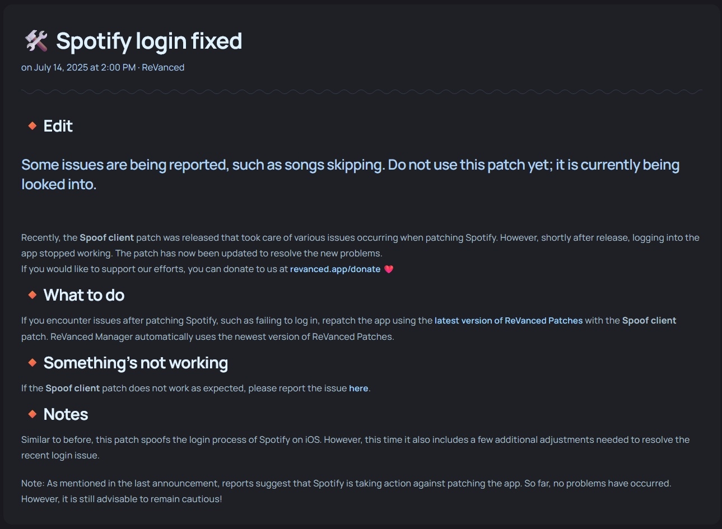Click the 'here' issue report link
722x529 pixels.
pyautogui.click(x=358, y=388)
